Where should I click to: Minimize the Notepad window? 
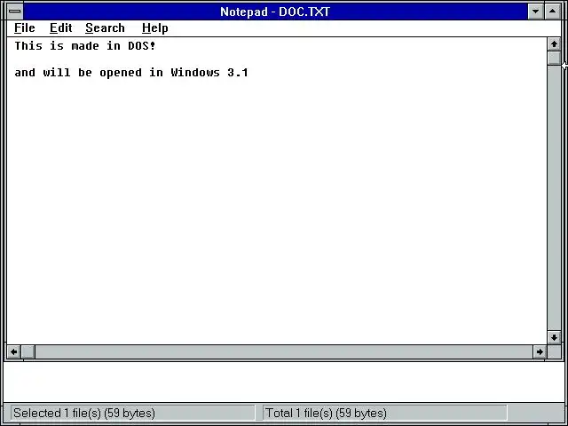coord(535,12)
